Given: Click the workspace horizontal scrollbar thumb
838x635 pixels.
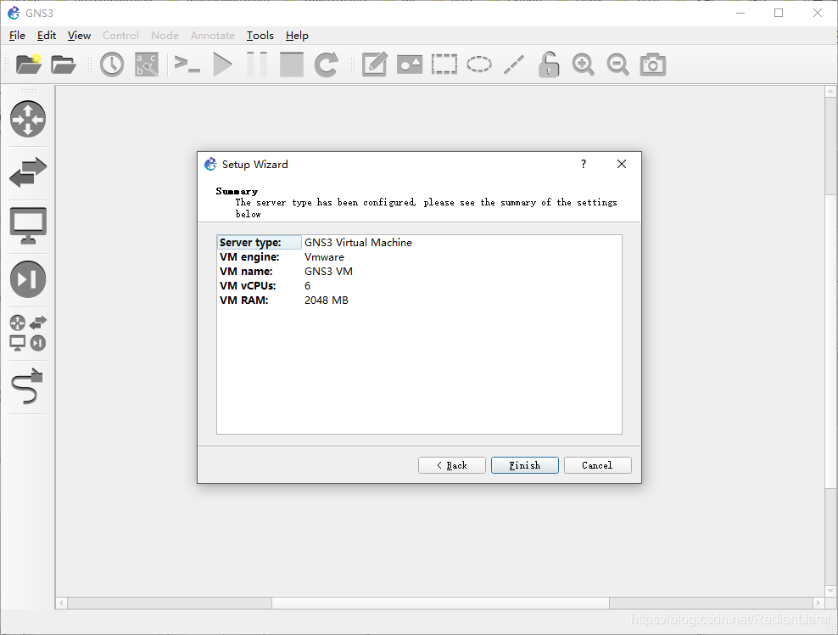Looking at the screenshot, I should point(441,603).
